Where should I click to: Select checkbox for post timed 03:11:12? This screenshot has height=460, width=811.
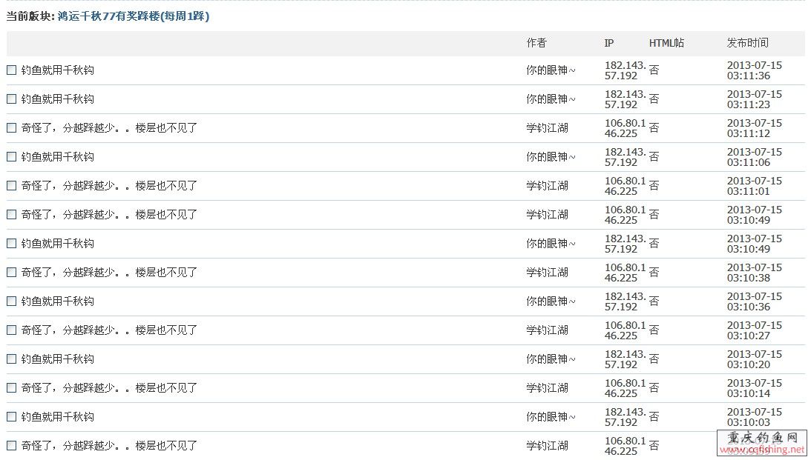11,127
